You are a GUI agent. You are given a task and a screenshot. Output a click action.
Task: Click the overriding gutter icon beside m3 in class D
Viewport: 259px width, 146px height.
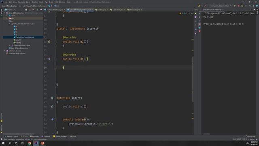[x=49, y=59]
